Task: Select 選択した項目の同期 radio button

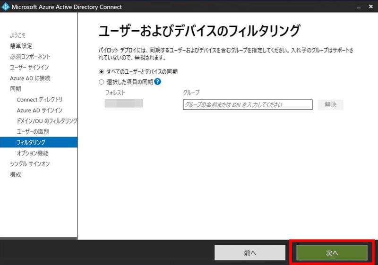Action: point(102,82)
